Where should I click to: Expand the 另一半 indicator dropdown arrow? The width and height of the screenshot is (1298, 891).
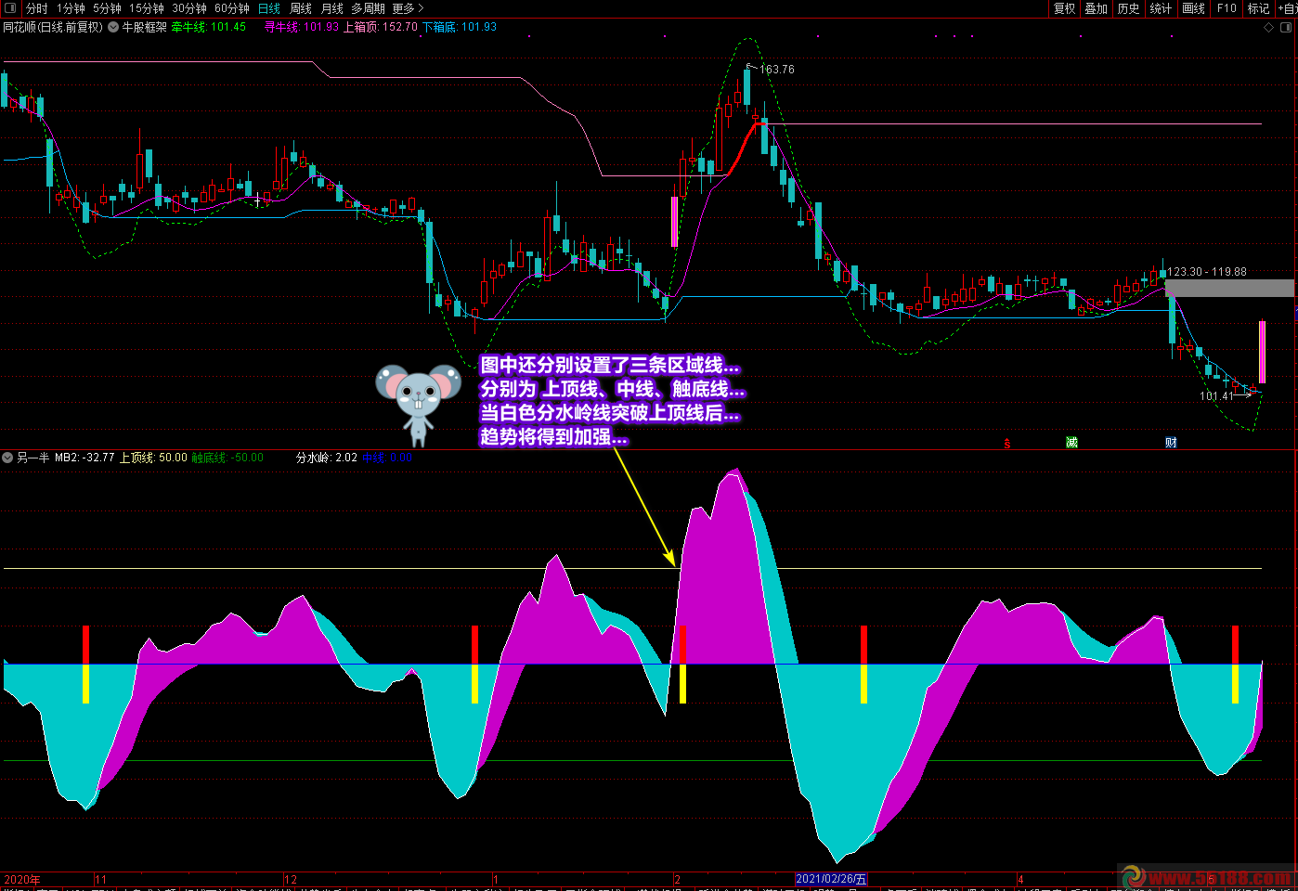(x=8, y=458)
